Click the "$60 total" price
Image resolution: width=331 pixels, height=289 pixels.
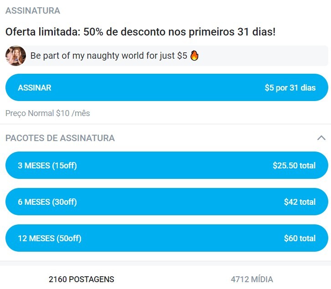click(x=299, y=238)
